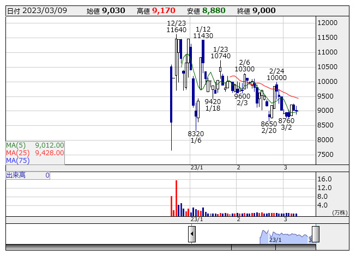Click the 始値 9,030 open price
356x256 pixels.
tap(106, 11)
